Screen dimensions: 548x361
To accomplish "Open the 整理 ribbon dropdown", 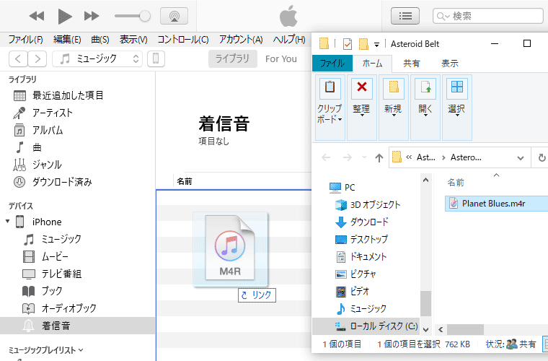I will coord(362,108).
